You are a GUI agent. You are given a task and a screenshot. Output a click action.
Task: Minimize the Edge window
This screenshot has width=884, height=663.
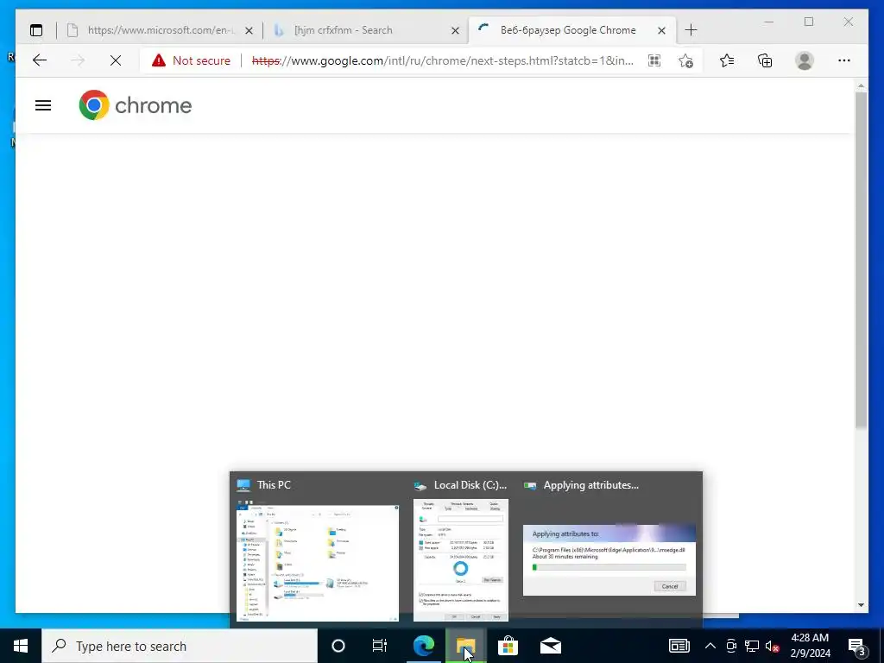point(769,22)
